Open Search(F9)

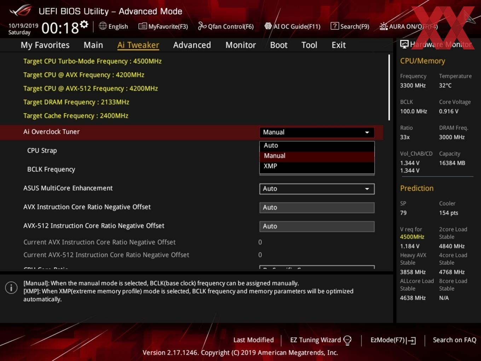(x=350, y=26)
